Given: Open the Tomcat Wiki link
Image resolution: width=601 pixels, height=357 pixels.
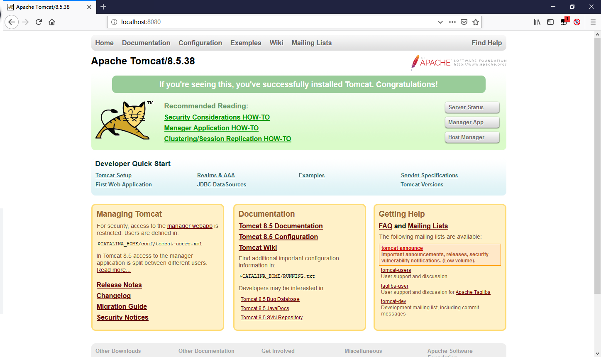Looking at the screenshot, I should (x=258, y=247).
